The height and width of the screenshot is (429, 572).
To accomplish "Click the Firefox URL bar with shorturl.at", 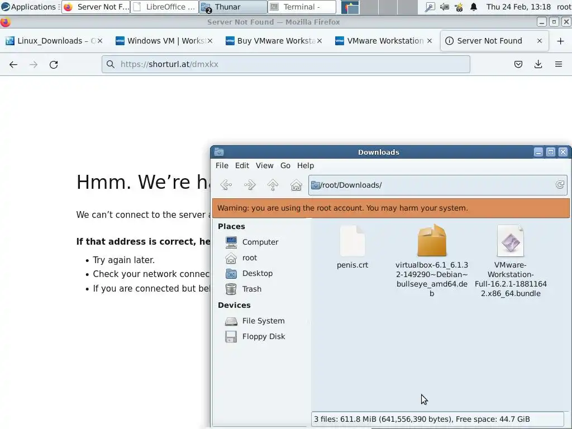I will click(285, 64).
